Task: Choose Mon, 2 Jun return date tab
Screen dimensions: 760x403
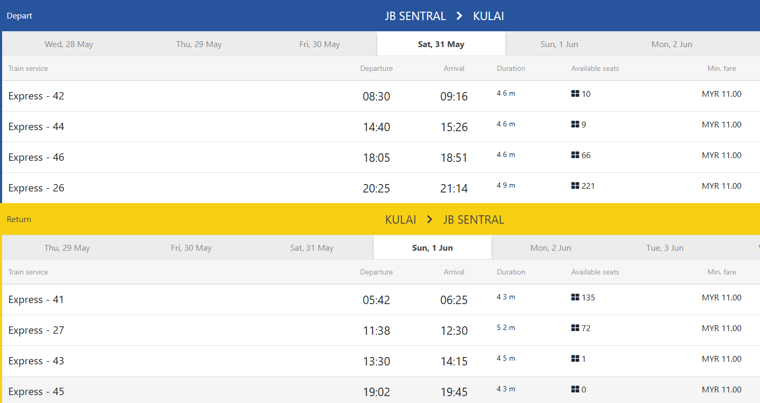Action: point(551,248)
